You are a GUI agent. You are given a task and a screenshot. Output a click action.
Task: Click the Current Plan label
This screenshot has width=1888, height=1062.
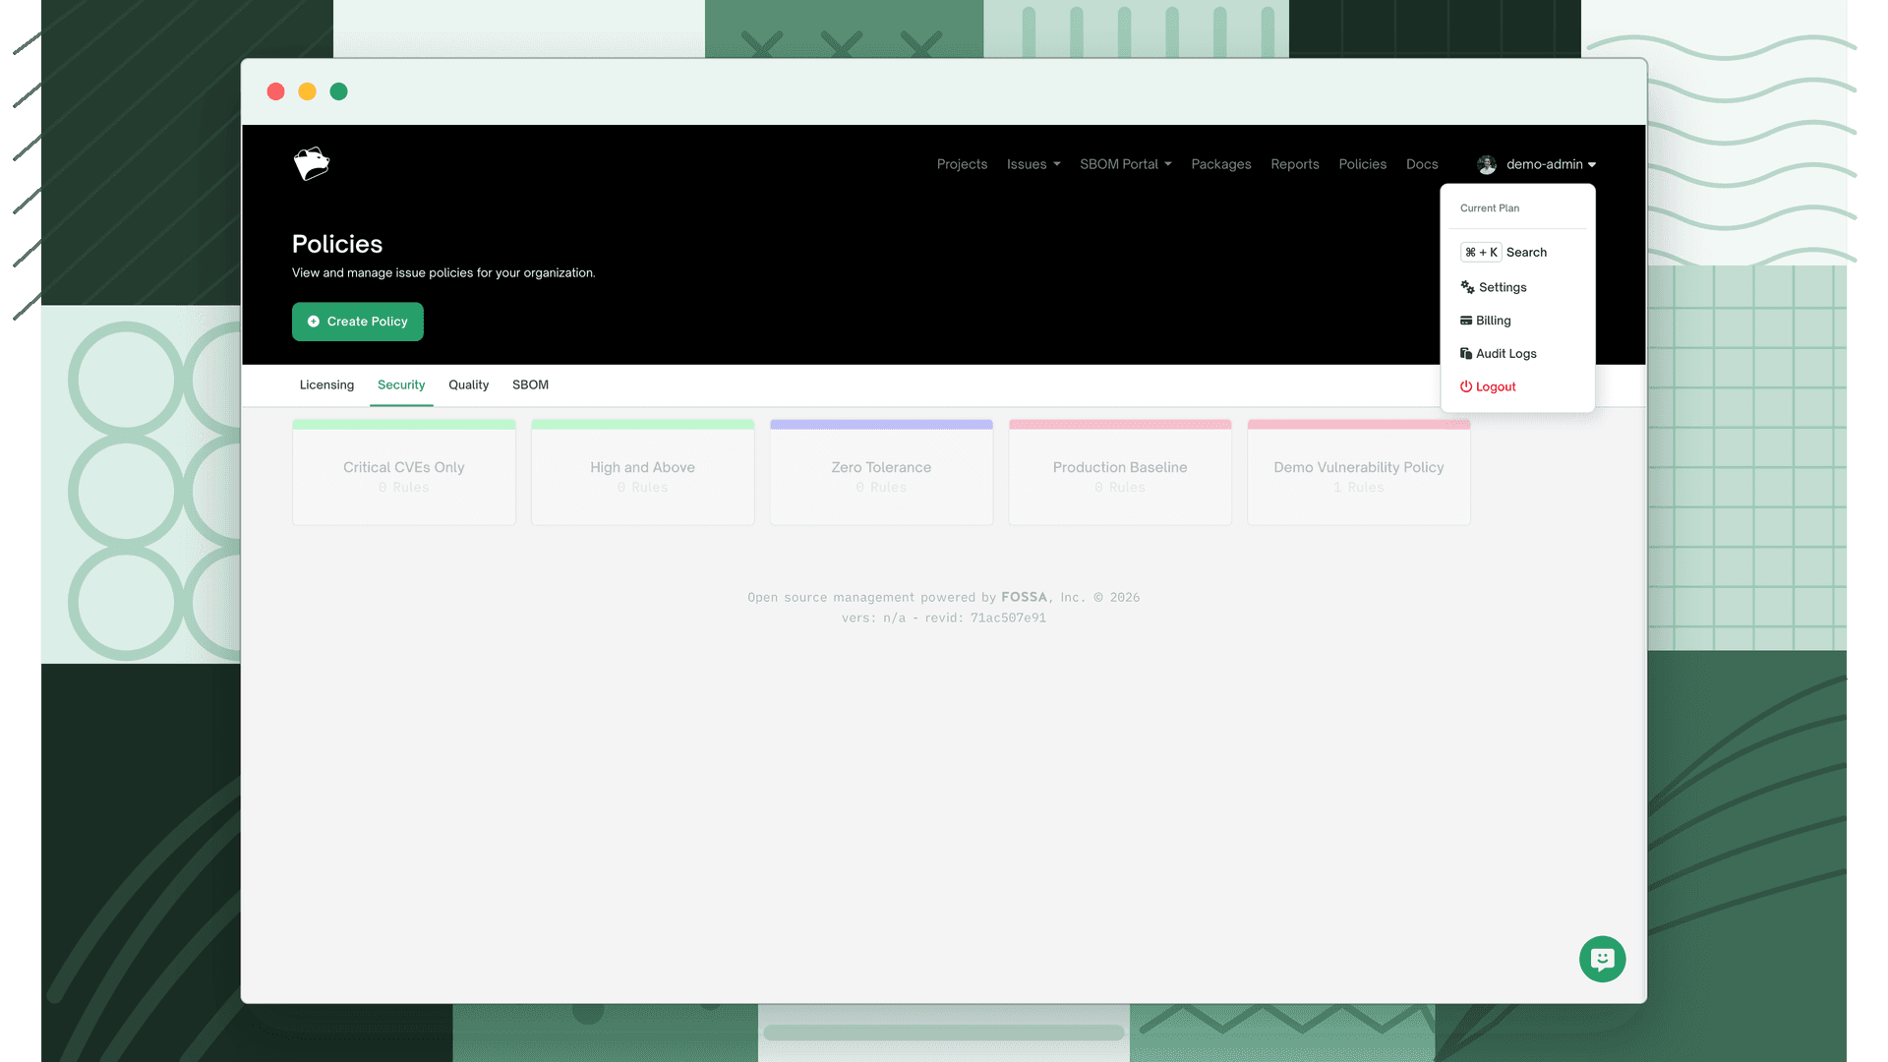pyautogui.click(x=1490, y=208)
